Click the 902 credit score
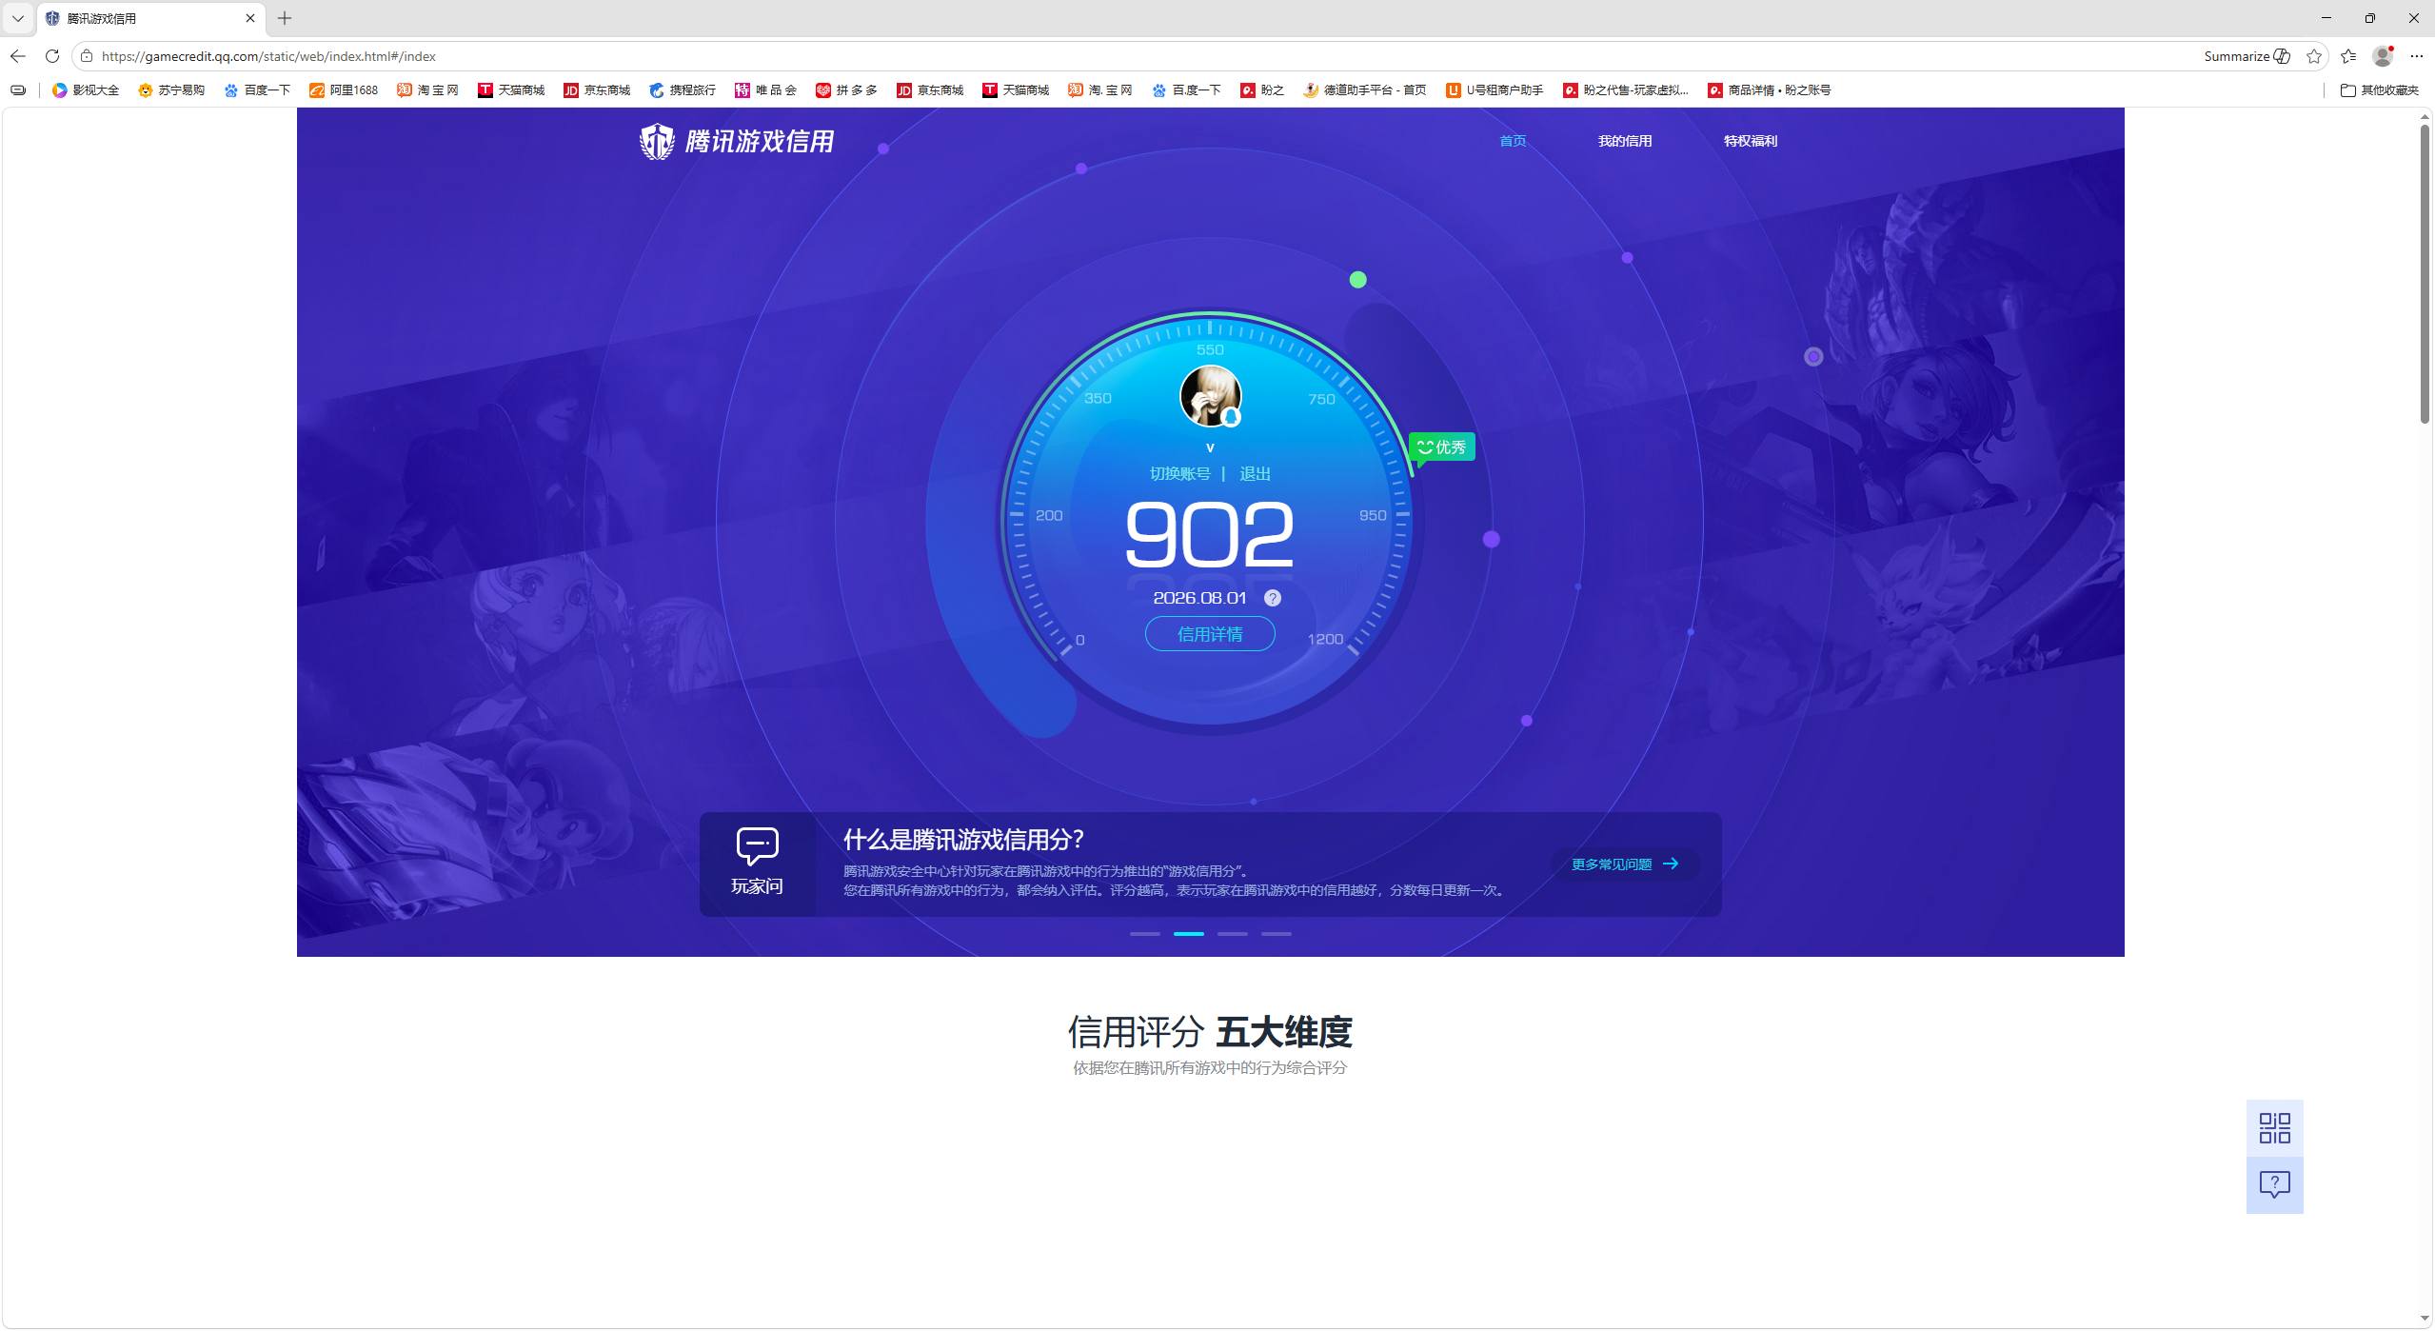Viewport: 2435px width, 1331px height. tap(1209, 535)
